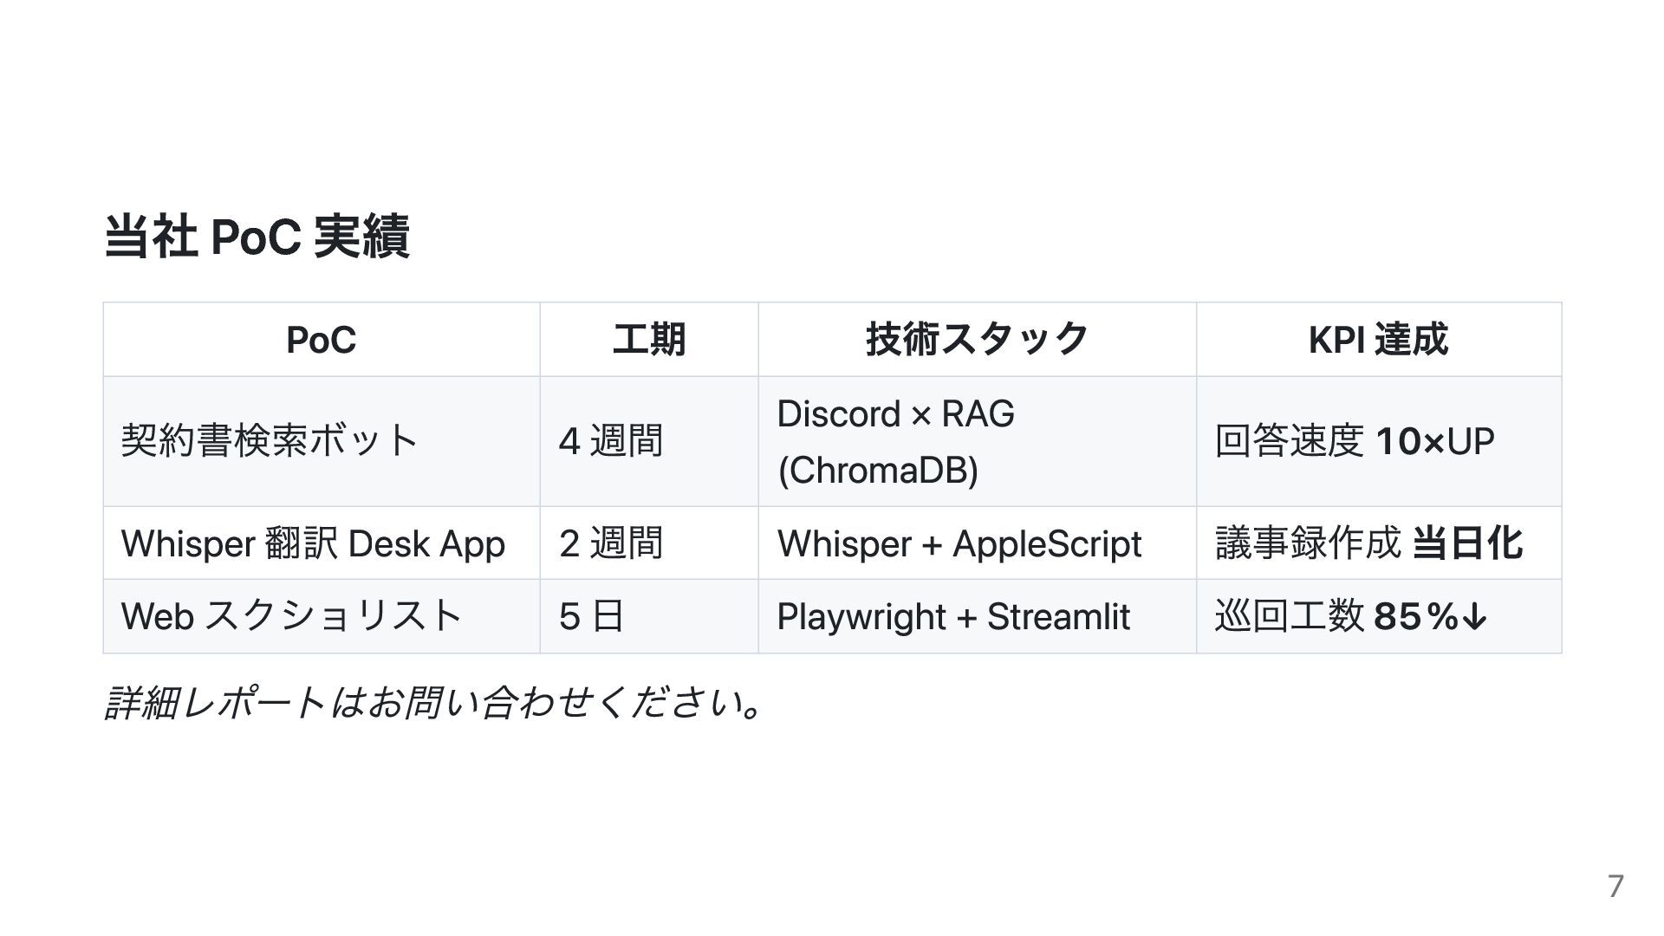Click the 巡回工数 85%↓ cell
The height and width of the screenshot is (936, 1664).
pyautogui.click(x=1379, y=616)
